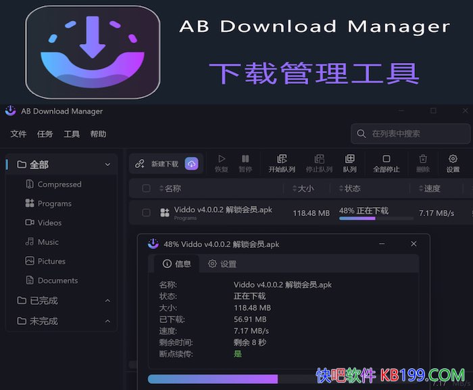Image resolution: width=473 pixels, height=390 pixels.
Task: Click the search magnifier icon
Action: (361, 133)
